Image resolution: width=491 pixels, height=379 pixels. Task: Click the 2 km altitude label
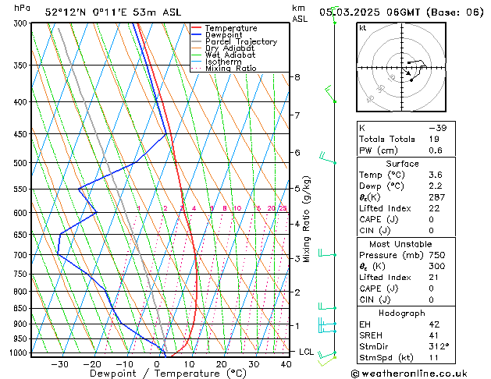[x=297, y=292]
